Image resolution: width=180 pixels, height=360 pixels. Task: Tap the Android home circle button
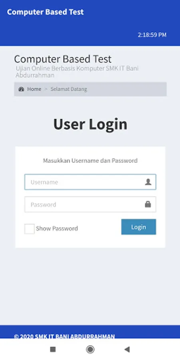click(x=90, y=350)
